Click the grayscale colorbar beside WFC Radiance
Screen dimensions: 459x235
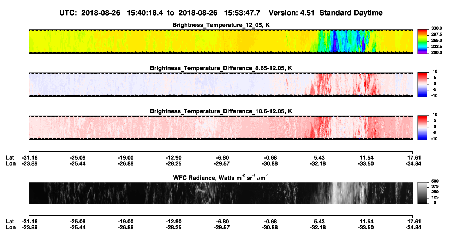tap(422, 193)
